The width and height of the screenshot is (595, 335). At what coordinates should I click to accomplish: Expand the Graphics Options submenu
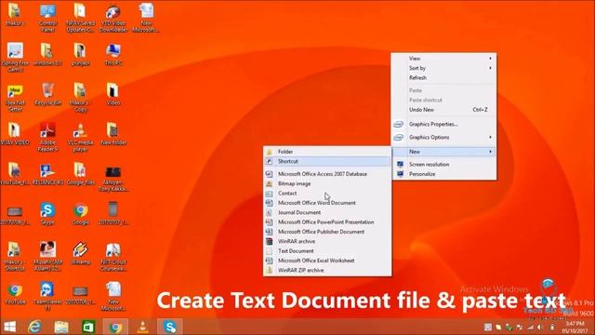click(443, 137)
